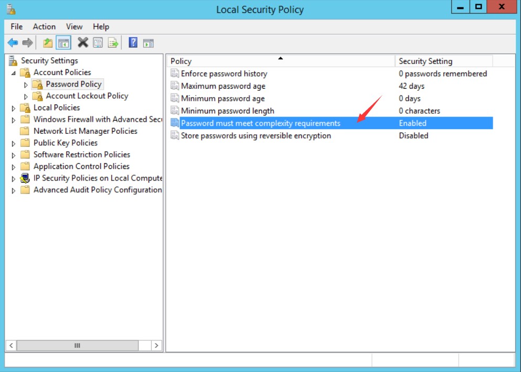The image size is (521, 372).
Task: Toggle Show/Hide Action Pane toolbar icon
Action: tap(148, 42)
